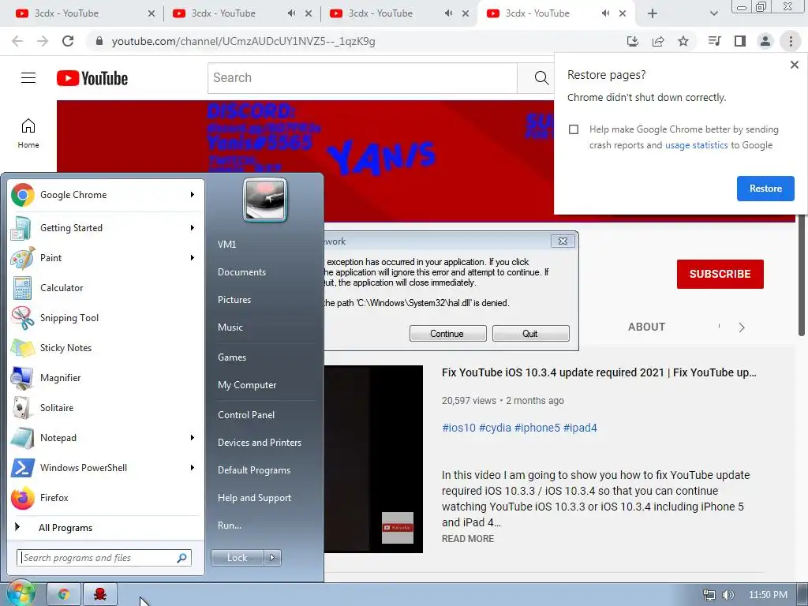The height and width of the screenshot is (606, 808).
Task: Mute the active fourth 3cdx tab audio
Action: tap(606, 13)
